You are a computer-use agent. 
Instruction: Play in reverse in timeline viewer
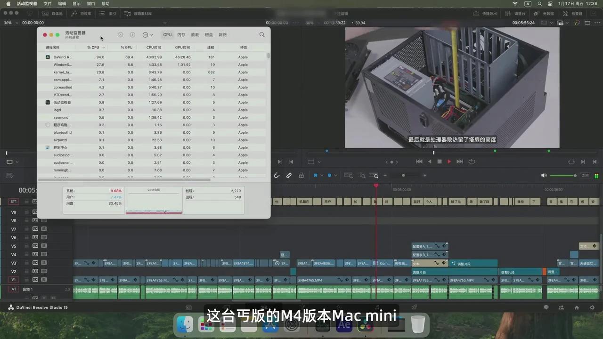pyautogui.click(x=429, y=161)
